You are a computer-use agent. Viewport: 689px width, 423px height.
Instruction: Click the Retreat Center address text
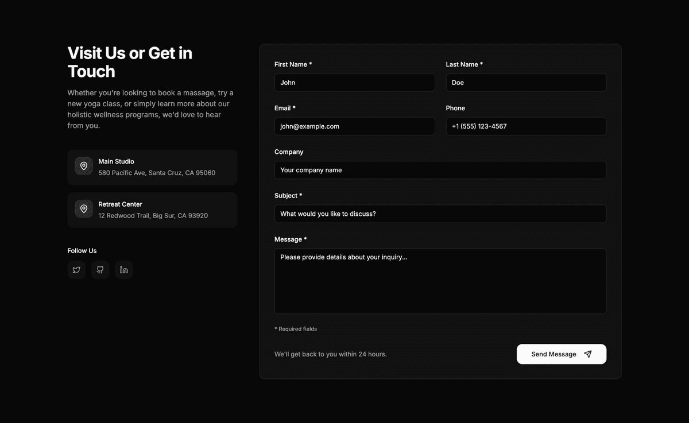coord(153,216)
